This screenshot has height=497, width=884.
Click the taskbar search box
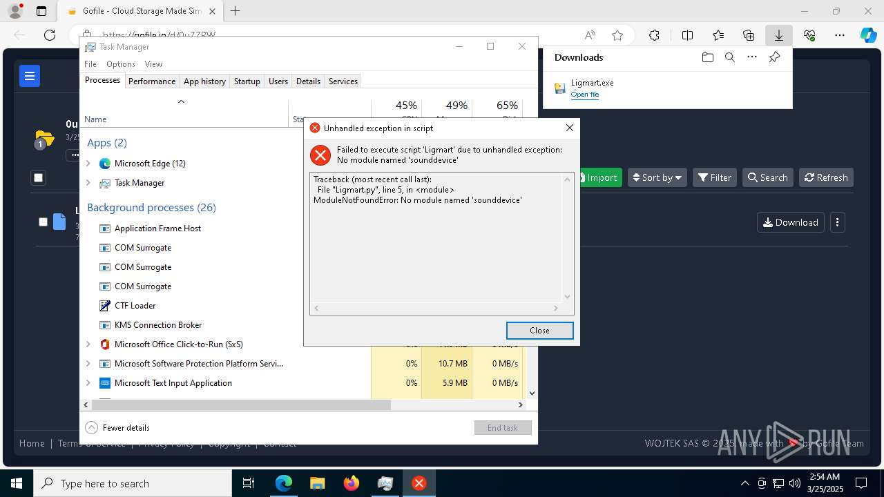coord(133,483)
